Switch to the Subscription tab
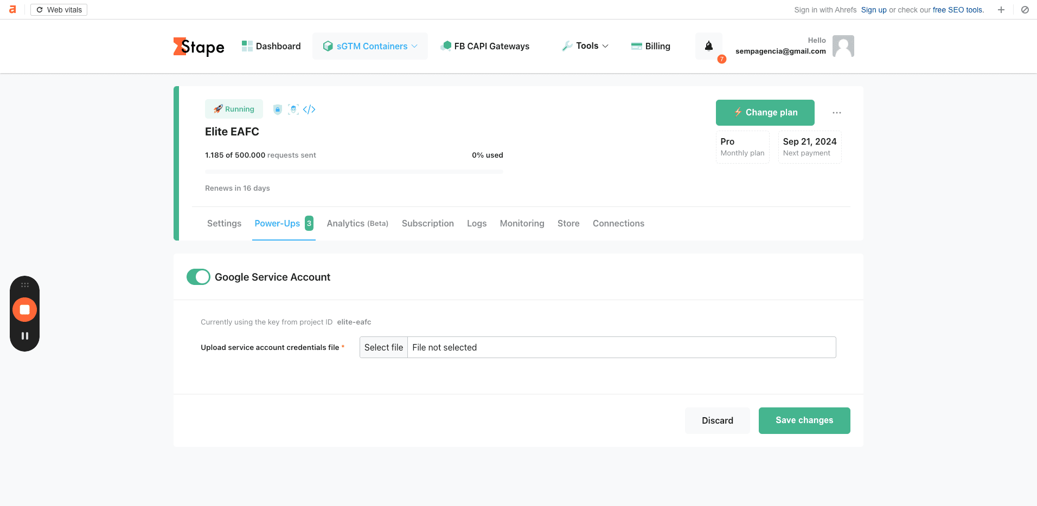The height and width of the screenshot is (506, 1037). pyautogui.click(x=428, y=223)
